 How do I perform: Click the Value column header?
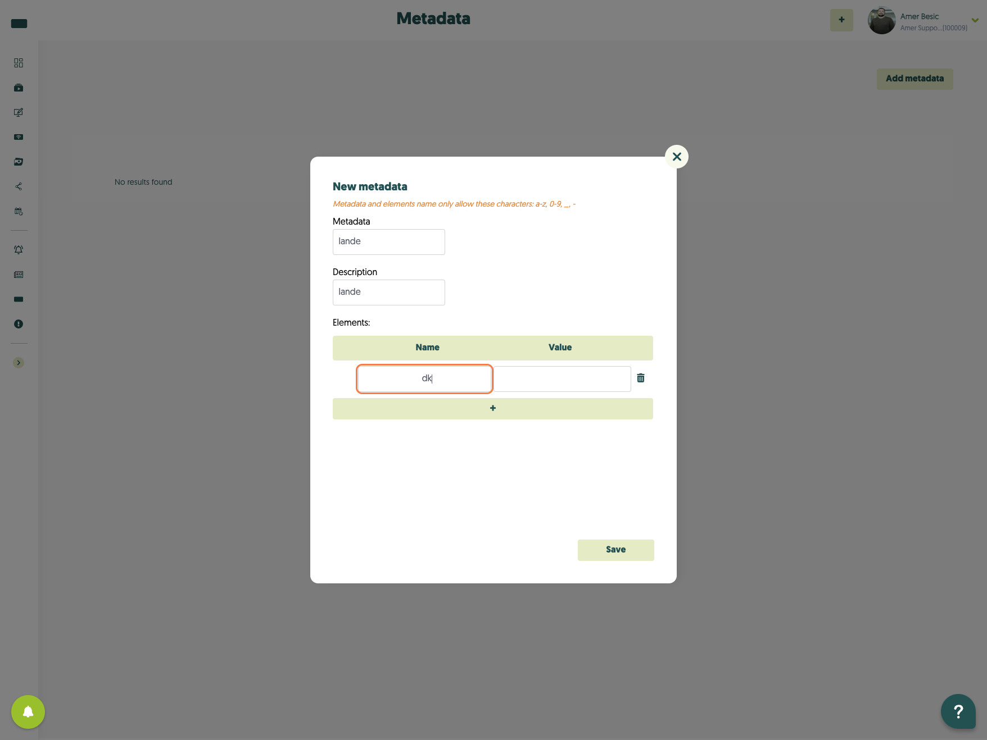click(x=560, y=348)
